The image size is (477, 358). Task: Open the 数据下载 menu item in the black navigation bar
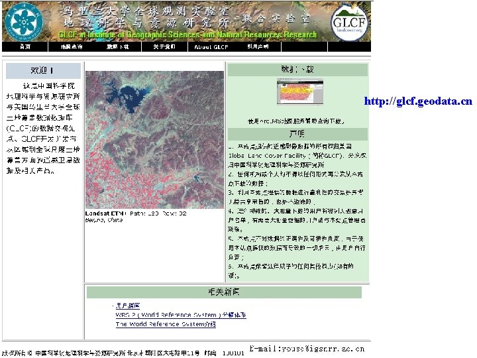click(118, 46)
